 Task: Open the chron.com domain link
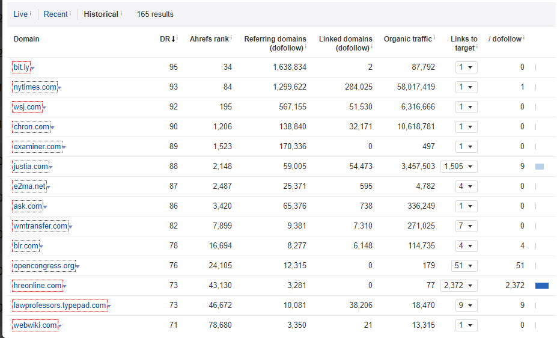click(x=31, y=127)
